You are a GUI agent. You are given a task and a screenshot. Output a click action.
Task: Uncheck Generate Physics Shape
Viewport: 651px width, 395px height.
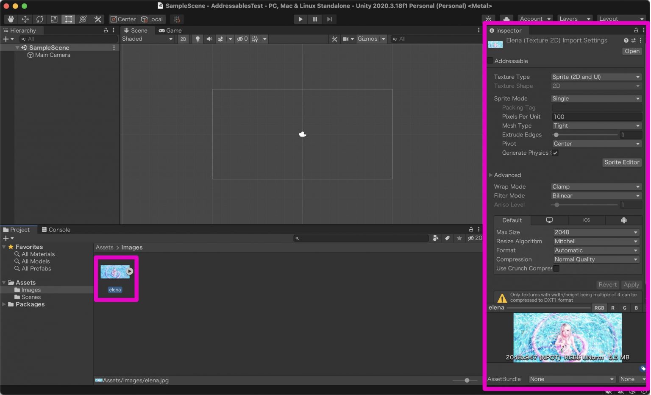pos(555,153)
